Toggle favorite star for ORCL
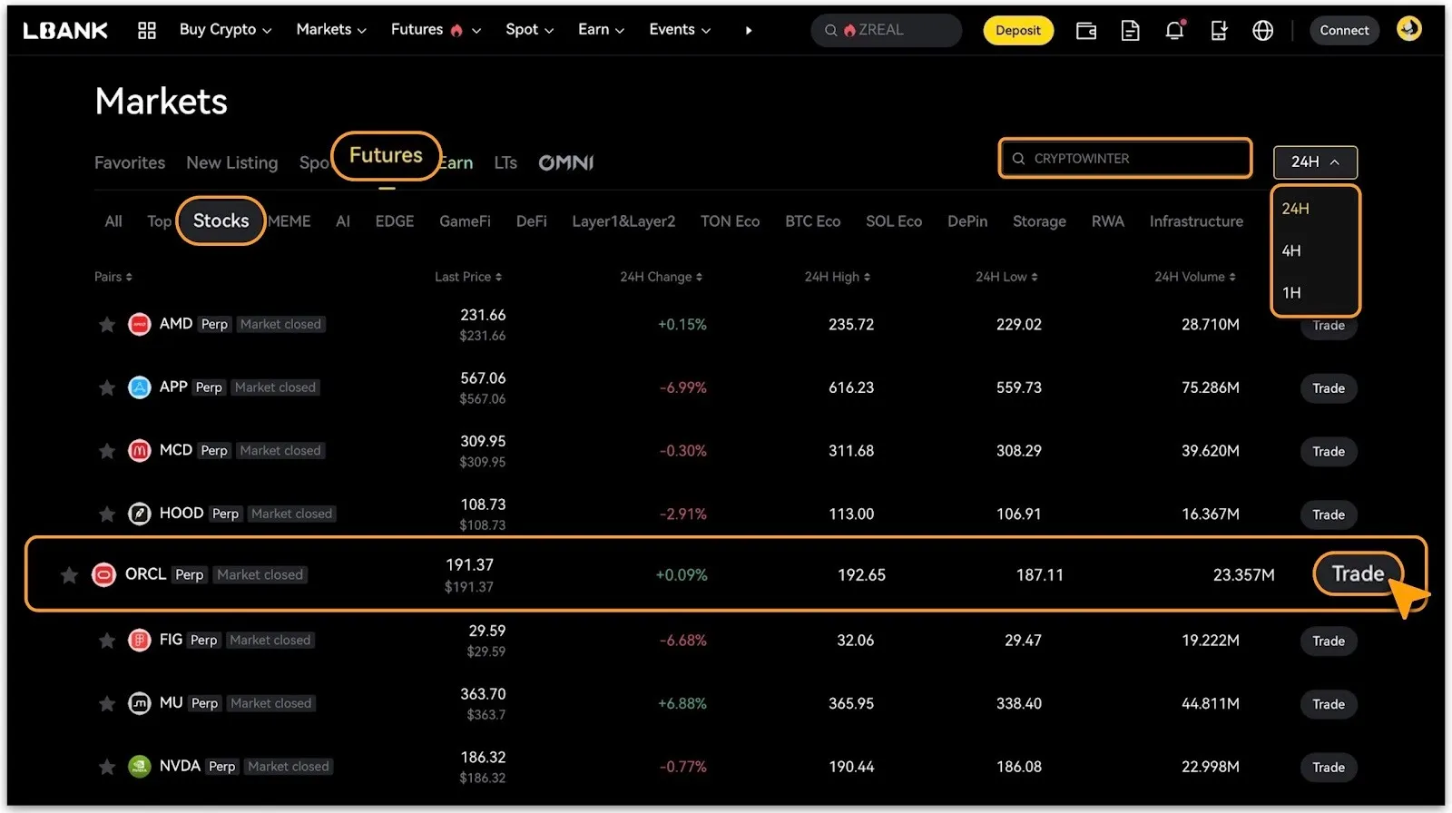1452x813 pixels. [69, 575]
